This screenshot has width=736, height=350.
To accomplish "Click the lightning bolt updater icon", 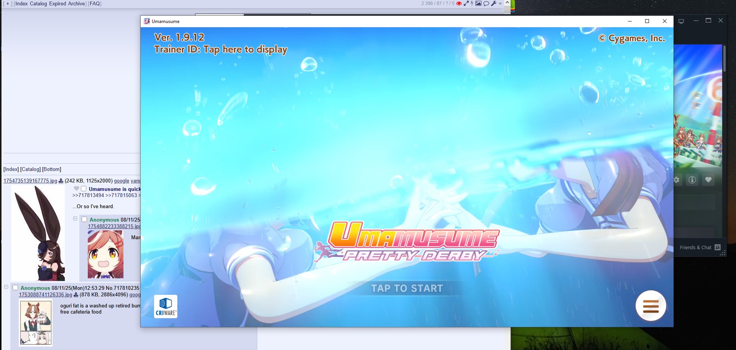I will 472,3.
